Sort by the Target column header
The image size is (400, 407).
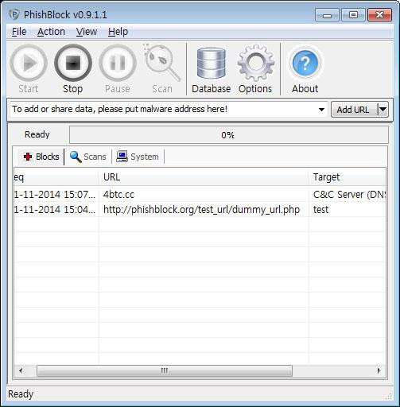click(348, 177)
